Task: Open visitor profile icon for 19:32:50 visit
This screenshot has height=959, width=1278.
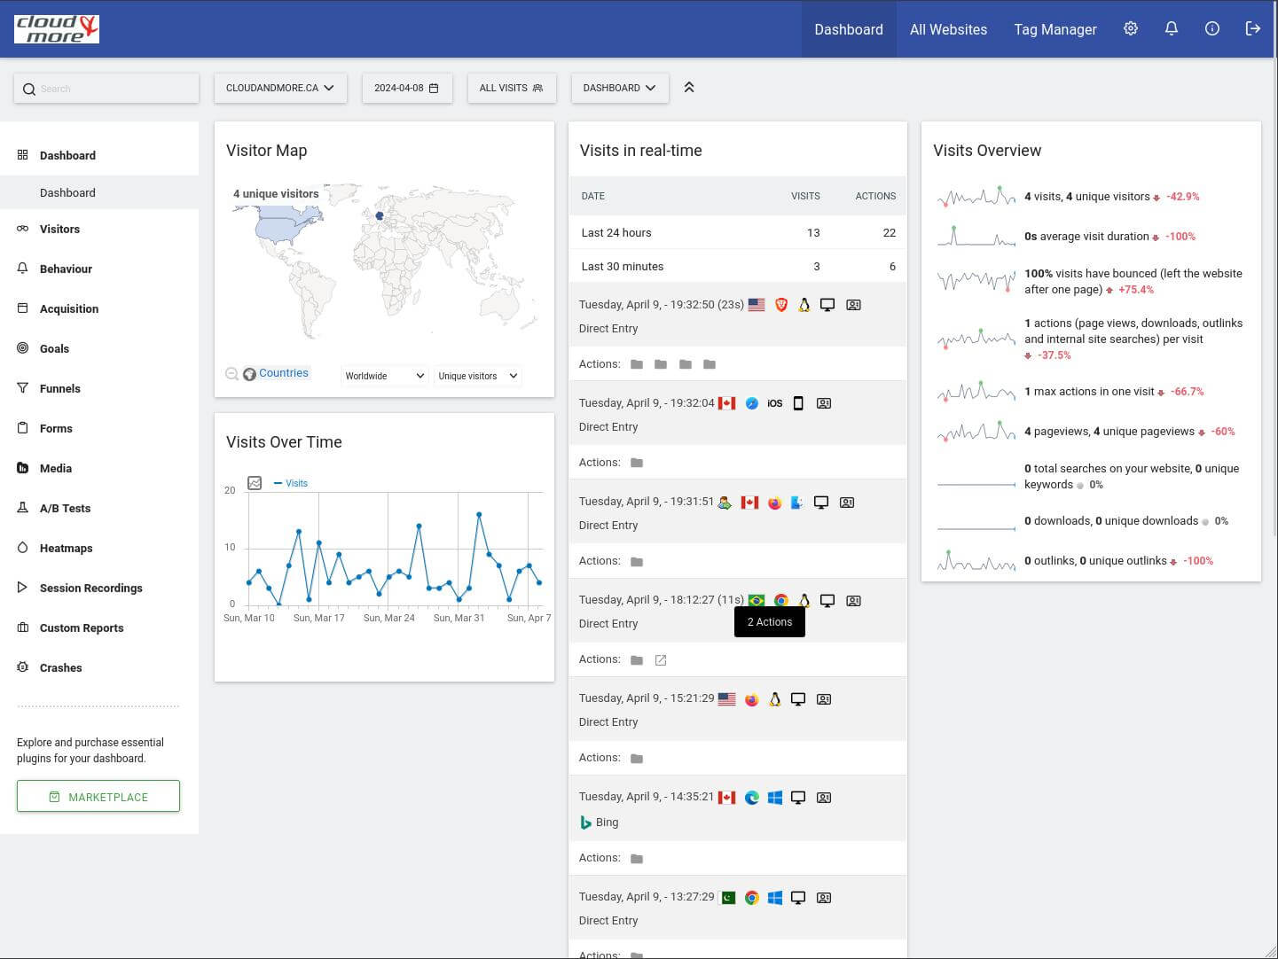Action: point(853,305)
